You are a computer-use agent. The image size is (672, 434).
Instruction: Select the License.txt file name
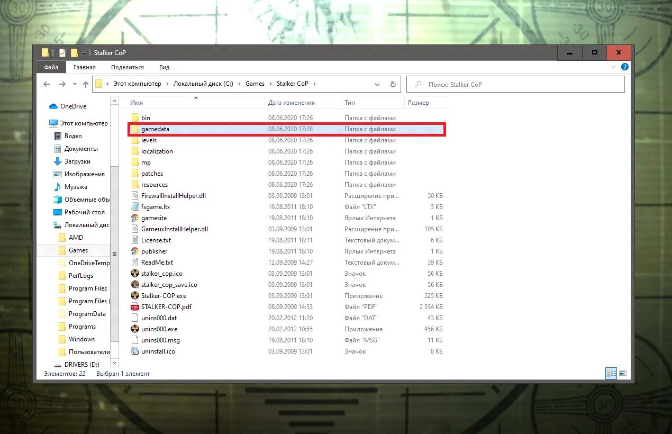pos(156,240)
